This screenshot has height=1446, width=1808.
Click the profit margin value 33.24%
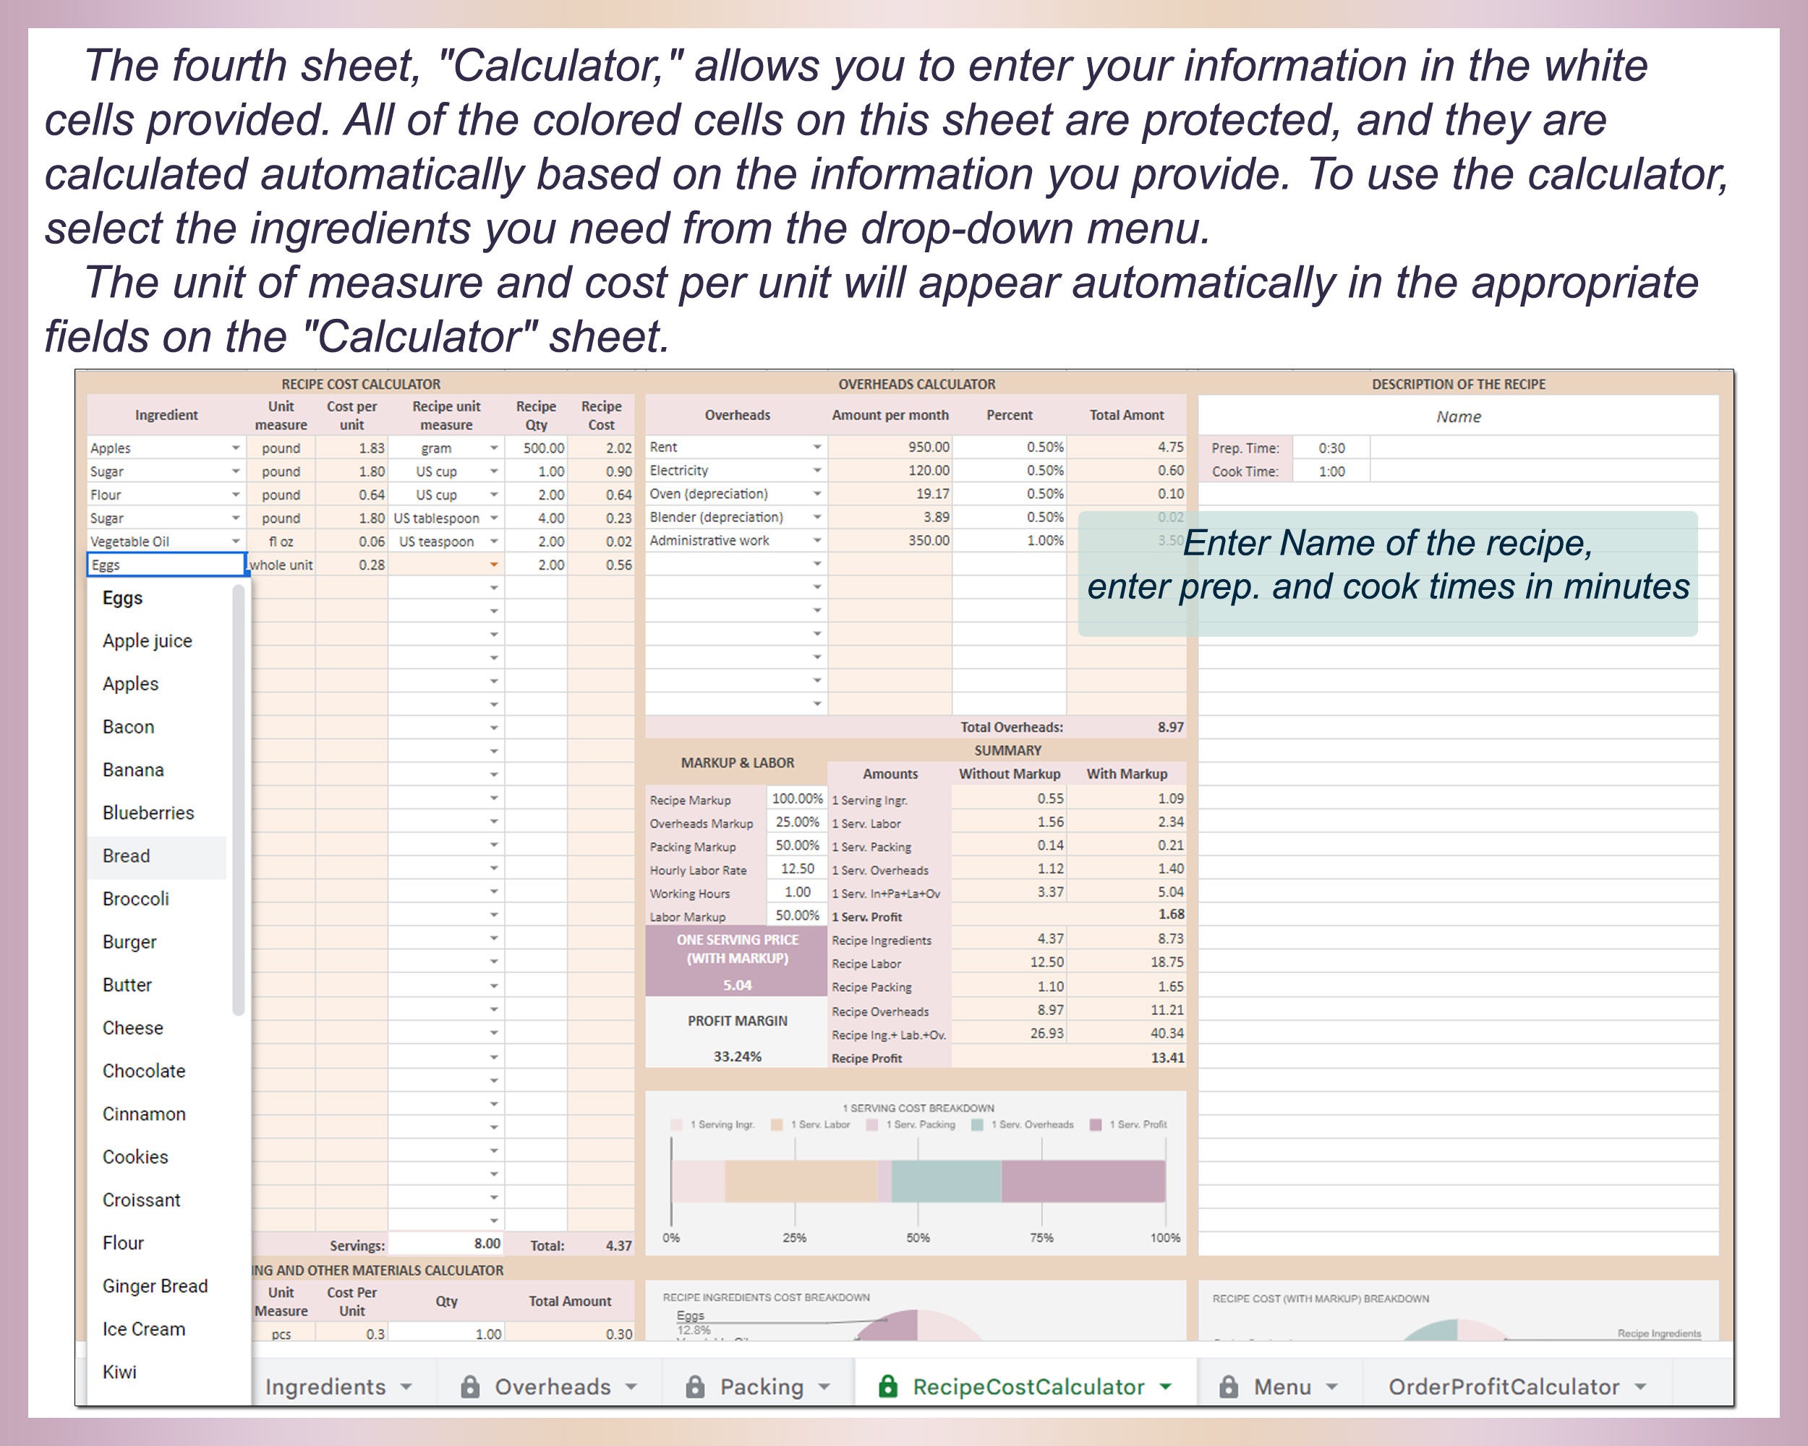(737, 1057)
